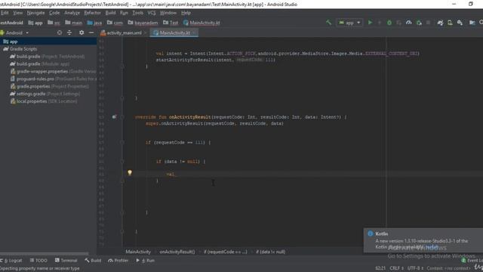Image resolution: width=483 pixels, height=272 pixels.
Task: Select gradle-wrapper.properties file
Action: click(x=53, y=71)
